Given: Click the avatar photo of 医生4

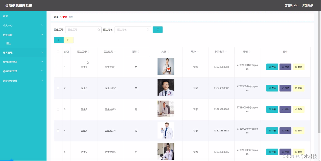Looking at the screenshot, I should click(166, 130).
